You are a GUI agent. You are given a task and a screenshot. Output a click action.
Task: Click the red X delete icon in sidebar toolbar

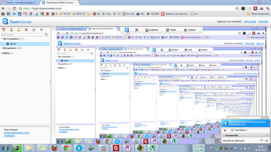(x=26, y=30)
